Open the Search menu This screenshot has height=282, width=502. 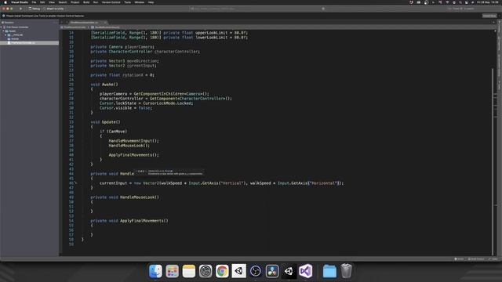click(63, 2)
